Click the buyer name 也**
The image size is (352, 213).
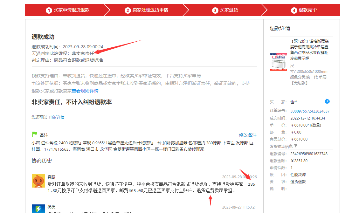(x=294, y=102)
